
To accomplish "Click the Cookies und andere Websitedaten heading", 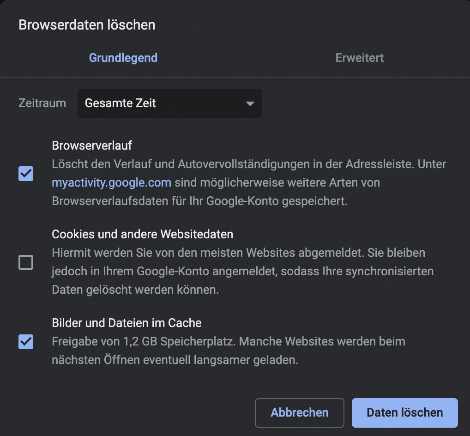I will 142,234.
